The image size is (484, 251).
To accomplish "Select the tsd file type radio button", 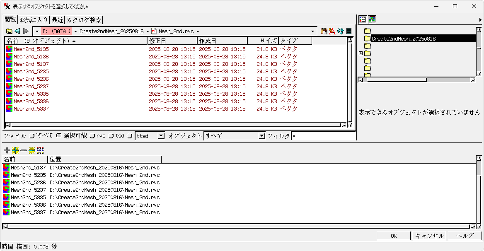I will click(x=111, y=136).
